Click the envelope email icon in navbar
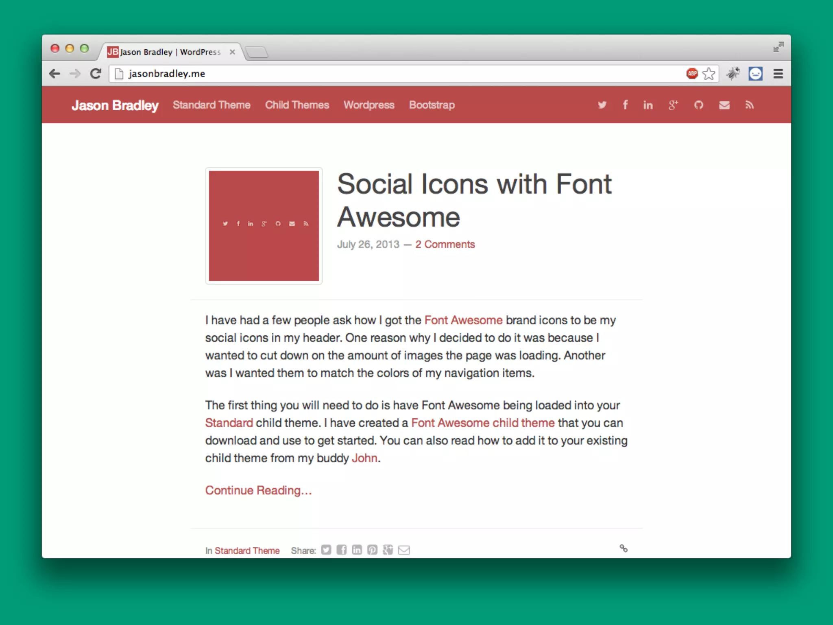This screenshot has width=833, height=625. click(724, 105)
